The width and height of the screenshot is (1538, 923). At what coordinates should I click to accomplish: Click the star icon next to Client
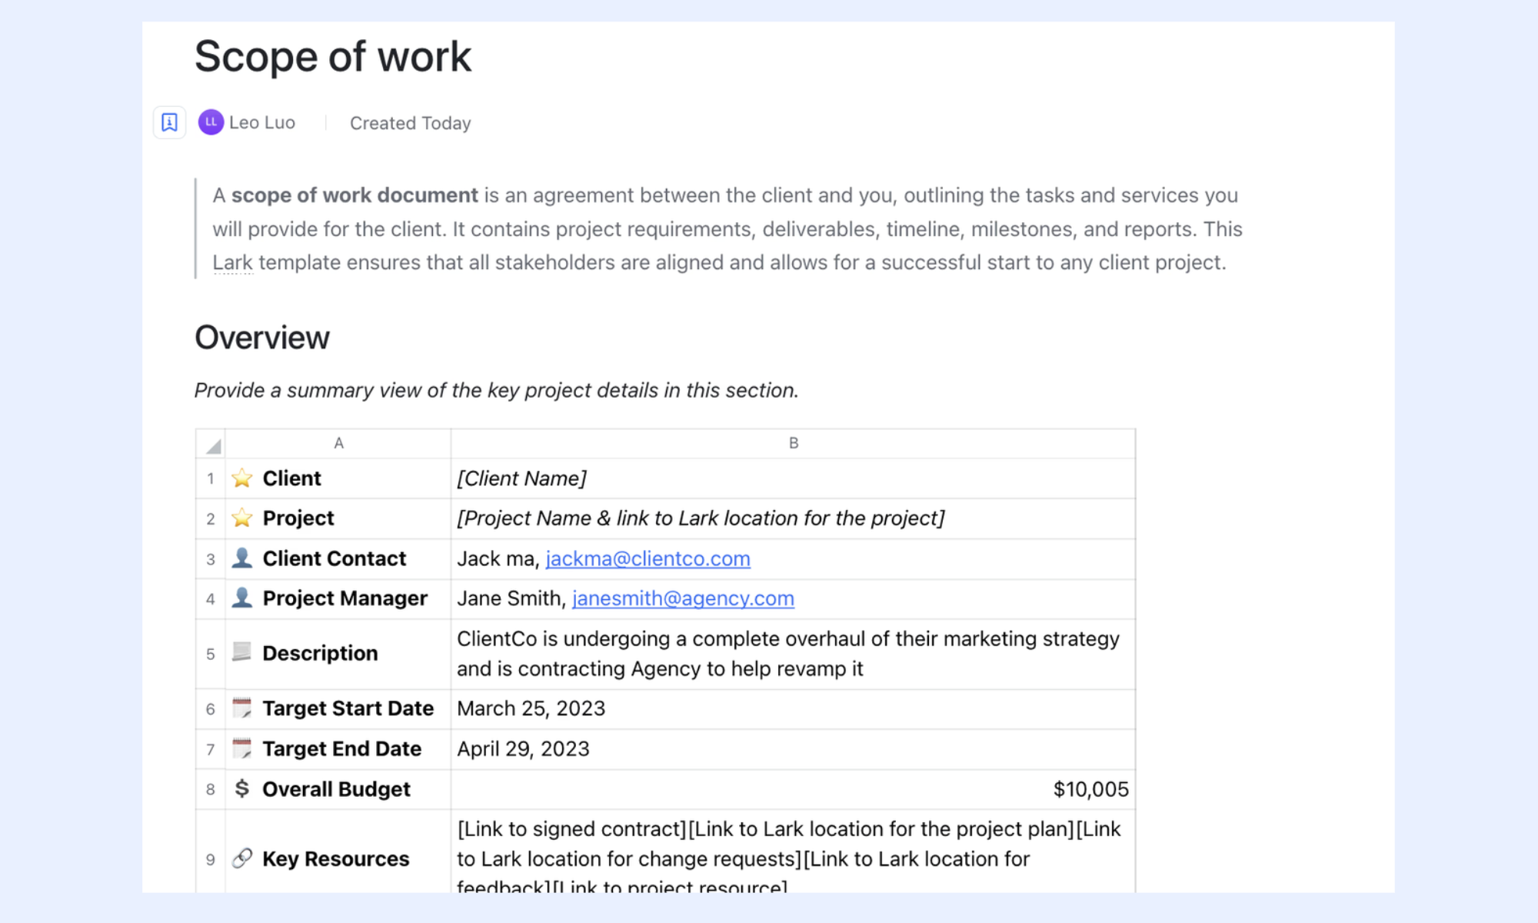pyautogui.click(x=242, y=478)
